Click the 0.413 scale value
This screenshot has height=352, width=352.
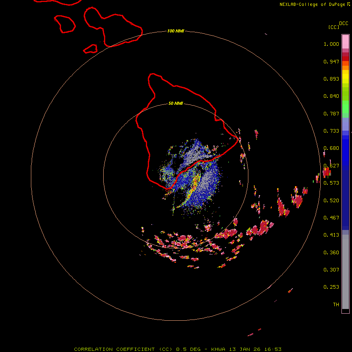tap(331, 235)
